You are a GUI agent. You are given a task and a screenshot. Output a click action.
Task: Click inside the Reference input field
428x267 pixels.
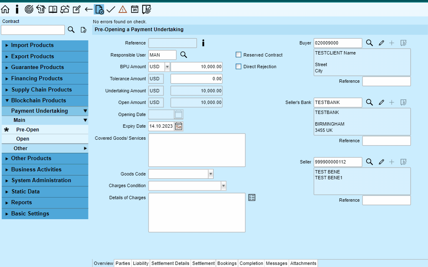[172, 42]
